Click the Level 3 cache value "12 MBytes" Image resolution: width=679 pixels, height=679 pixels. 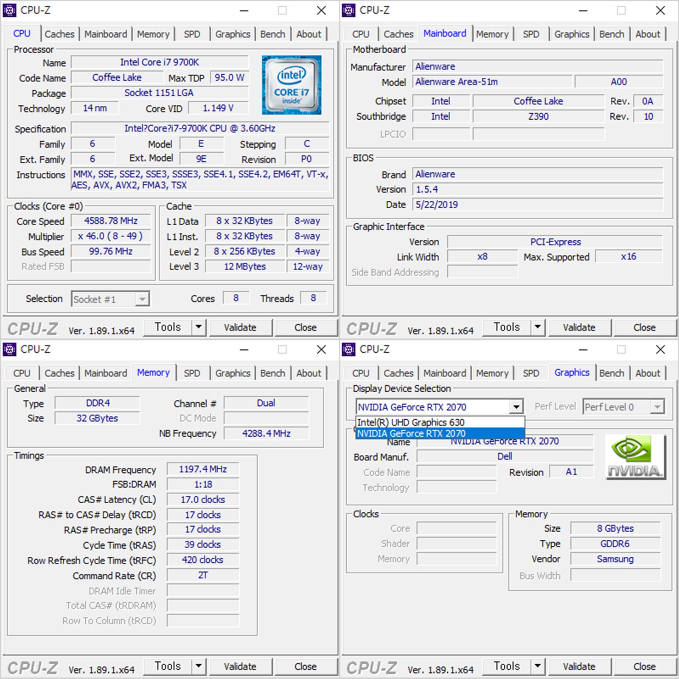[x=245, y=267]
